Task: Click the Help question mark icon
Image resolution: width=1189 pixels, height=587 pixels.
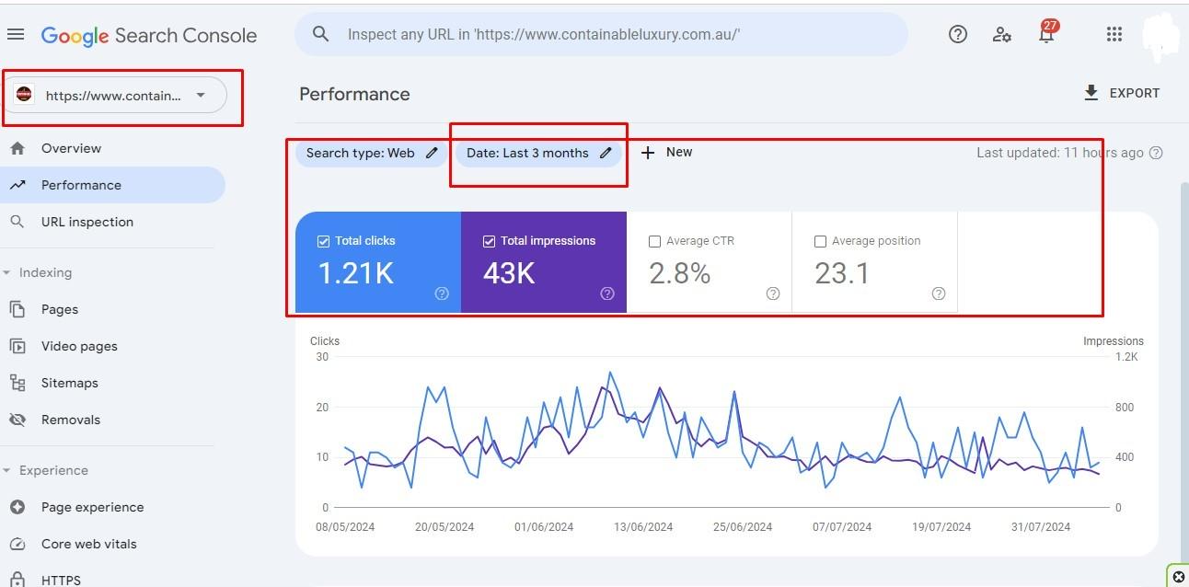Action: [958, 35]
